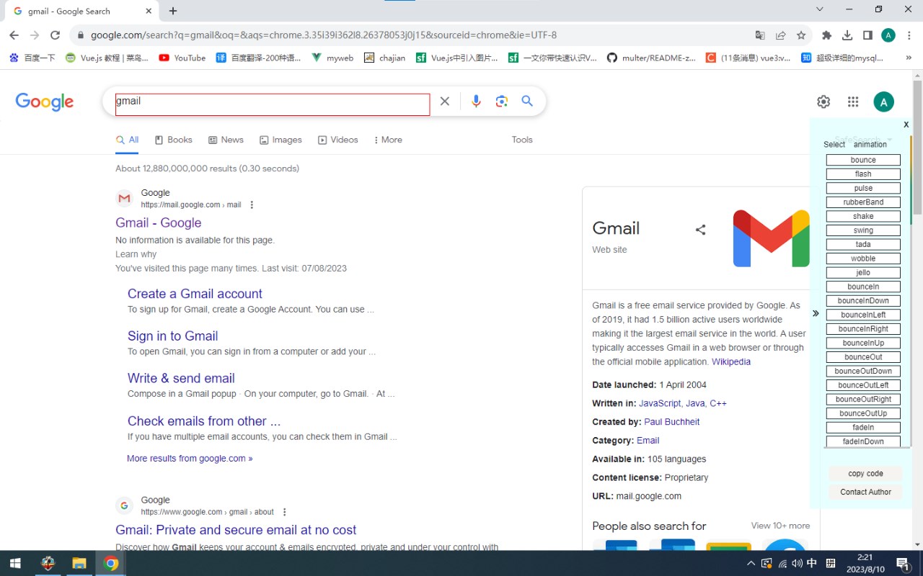Open tab search dropdown arrow
The height and width of the screenshot is (576, 923).
point(820,9)
